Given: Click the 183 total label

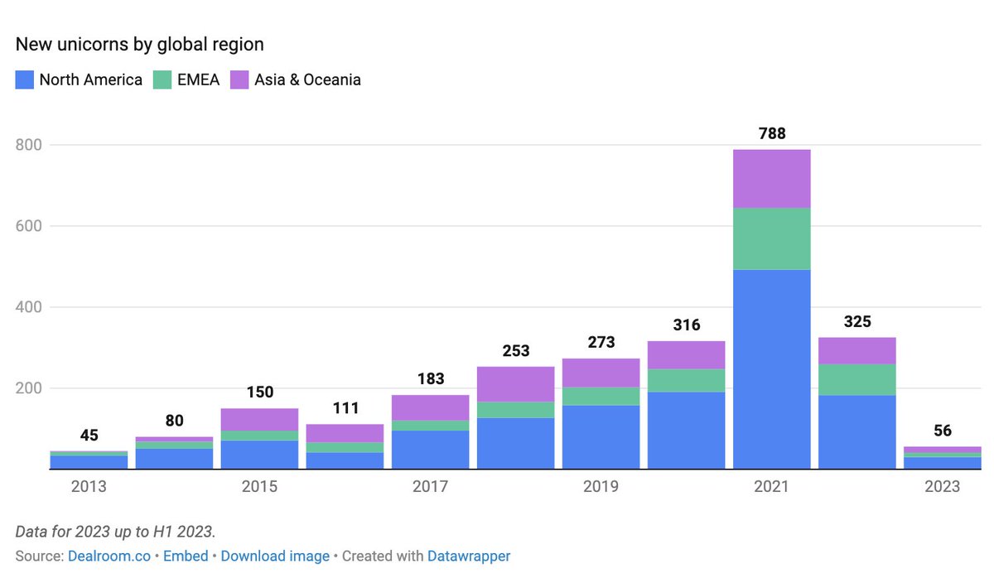Looking at the screenshot, I should (x=431, y=379).
